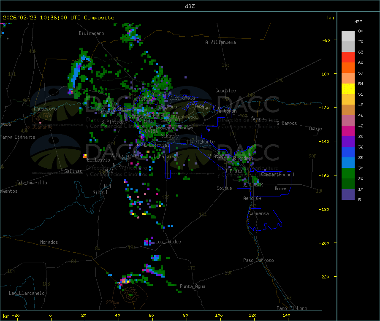Click the Paso_Barroso label

pyautogui.click(x=258, y=260)
